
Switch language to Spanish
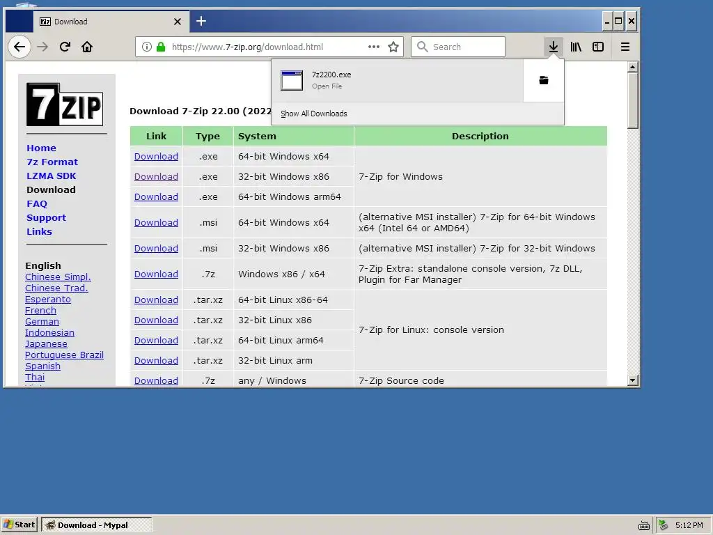(42, 366)
